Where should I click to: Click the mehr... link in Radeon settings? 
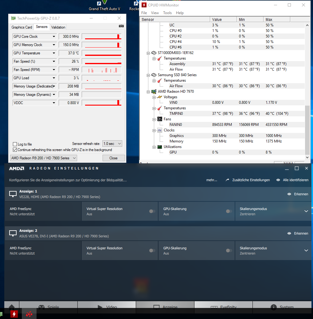212,180
